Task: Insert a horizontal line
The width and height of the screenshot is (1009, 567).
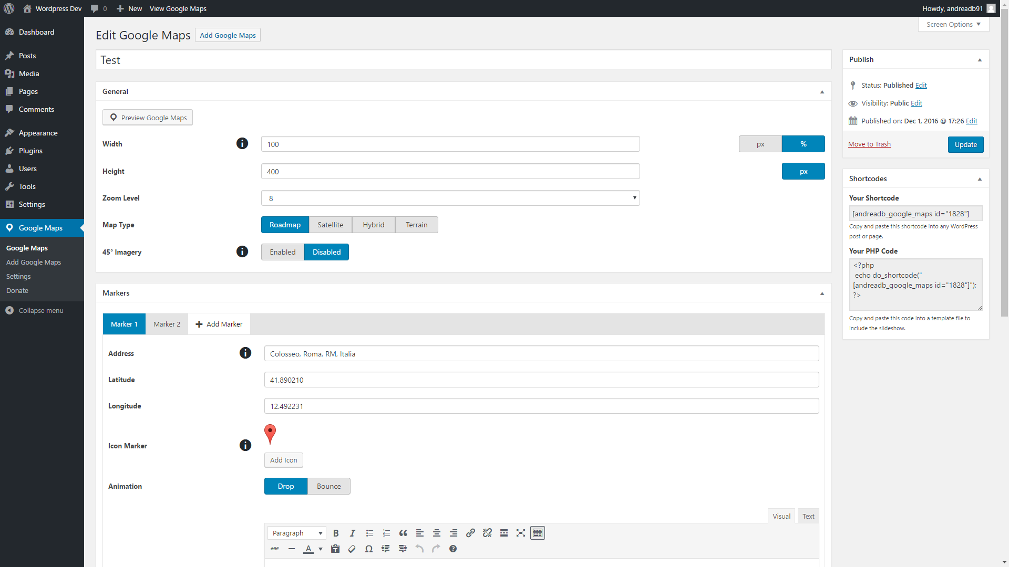Action: [292, 549]
